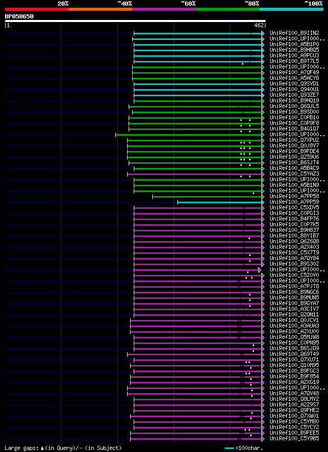Open hit UniRef100_B9IIN2

(294, 33)
